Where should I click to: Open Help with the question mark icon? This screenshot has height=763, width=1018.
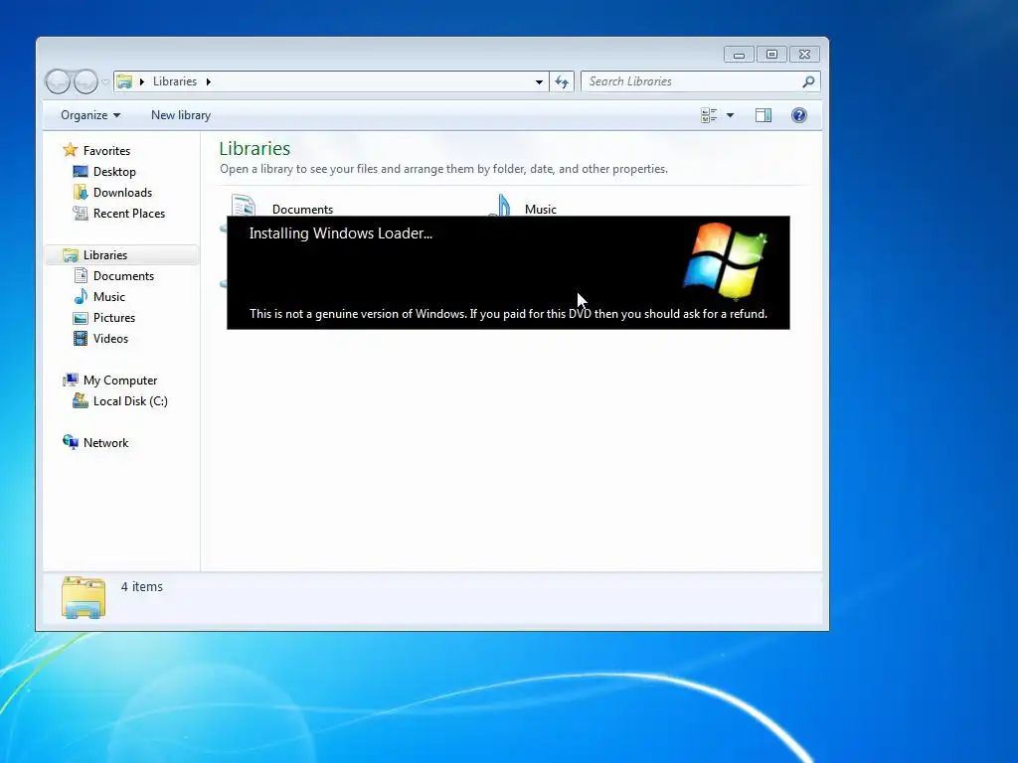coord(799,115)
